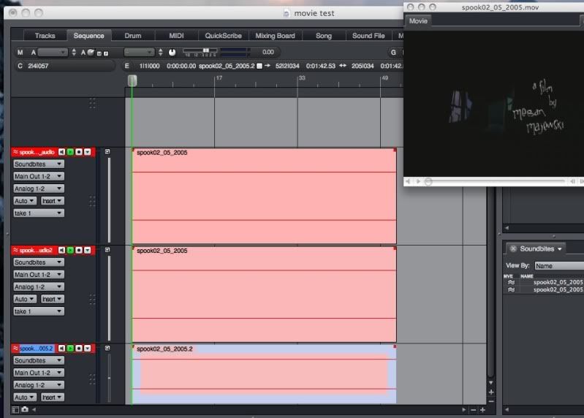The height and width of the screenshot is (418, 584).
Task: Open the View By Name dropdown
Action: pos(559,266)
